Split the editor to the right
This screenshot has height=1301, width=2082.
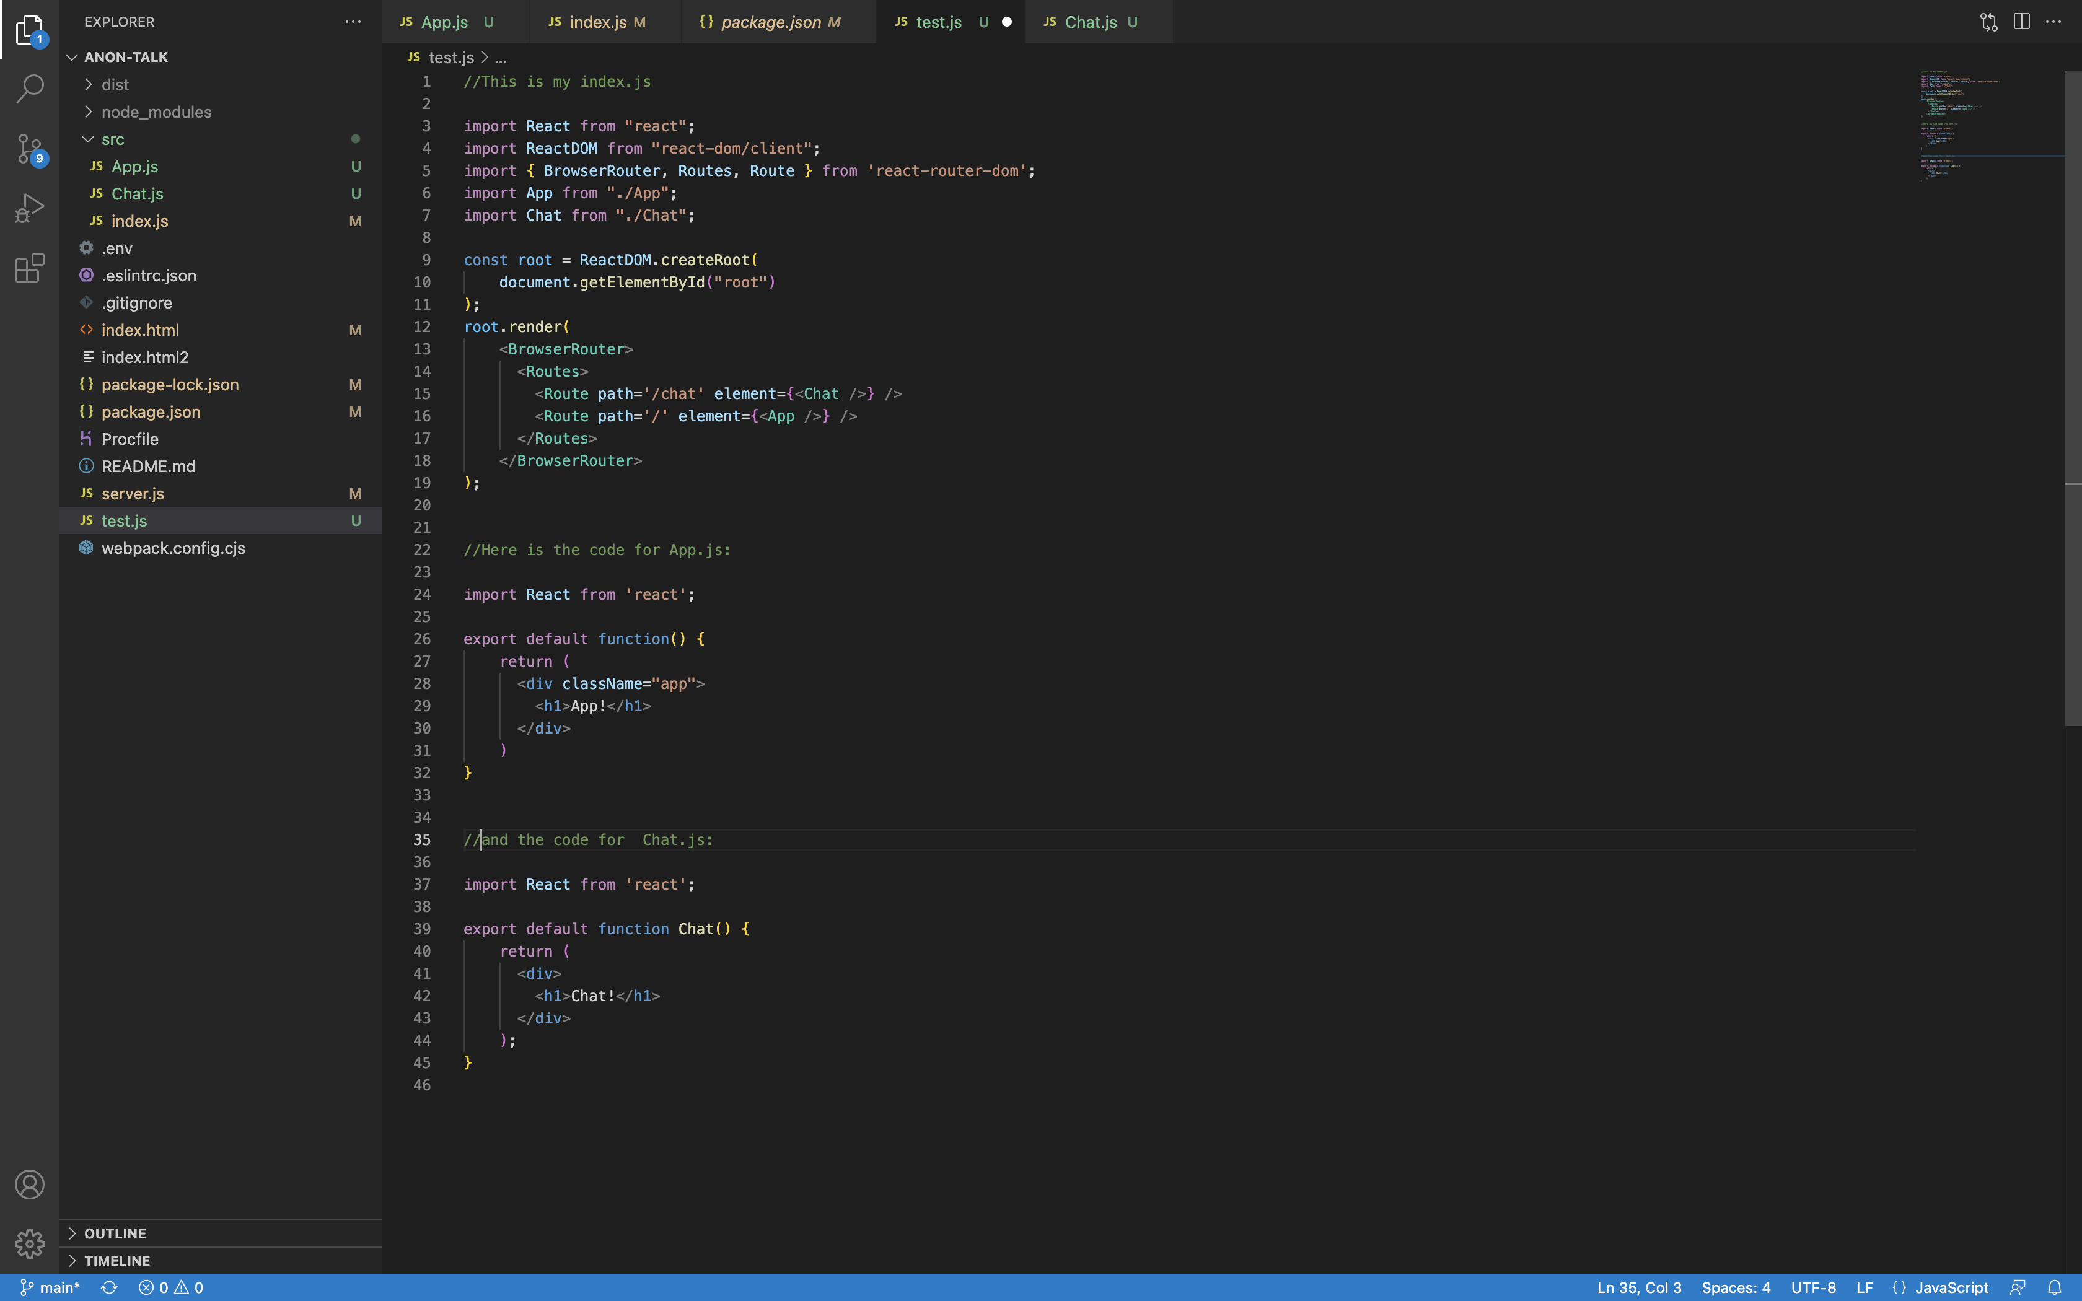point(2022,22)
